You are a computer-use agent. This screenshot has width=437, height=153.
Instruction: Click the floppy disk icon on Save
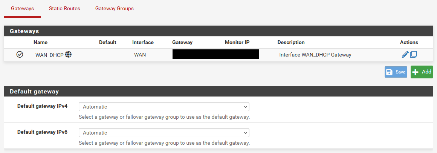point(389,72)
